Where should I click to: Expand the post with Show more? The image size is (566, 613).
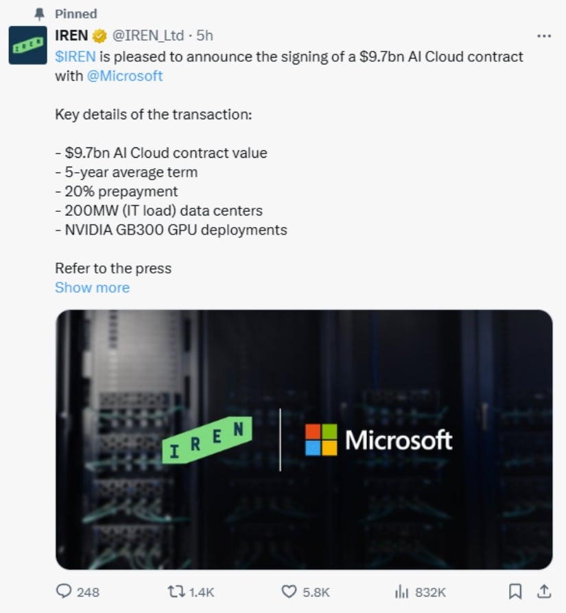[x=92, y=287]
